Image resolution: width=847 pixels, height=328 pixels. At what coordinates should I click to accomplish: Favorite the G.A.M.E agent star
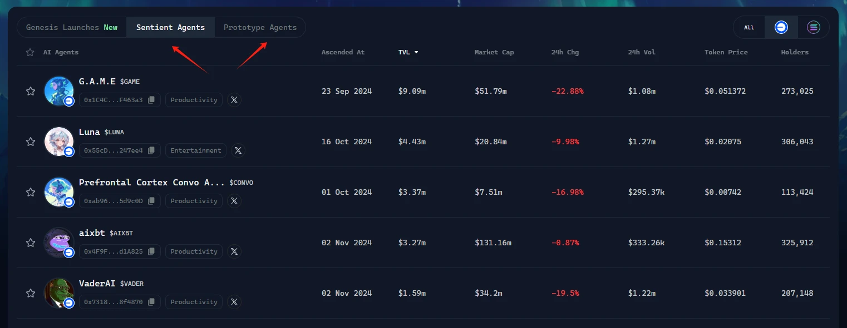[31, 91]
